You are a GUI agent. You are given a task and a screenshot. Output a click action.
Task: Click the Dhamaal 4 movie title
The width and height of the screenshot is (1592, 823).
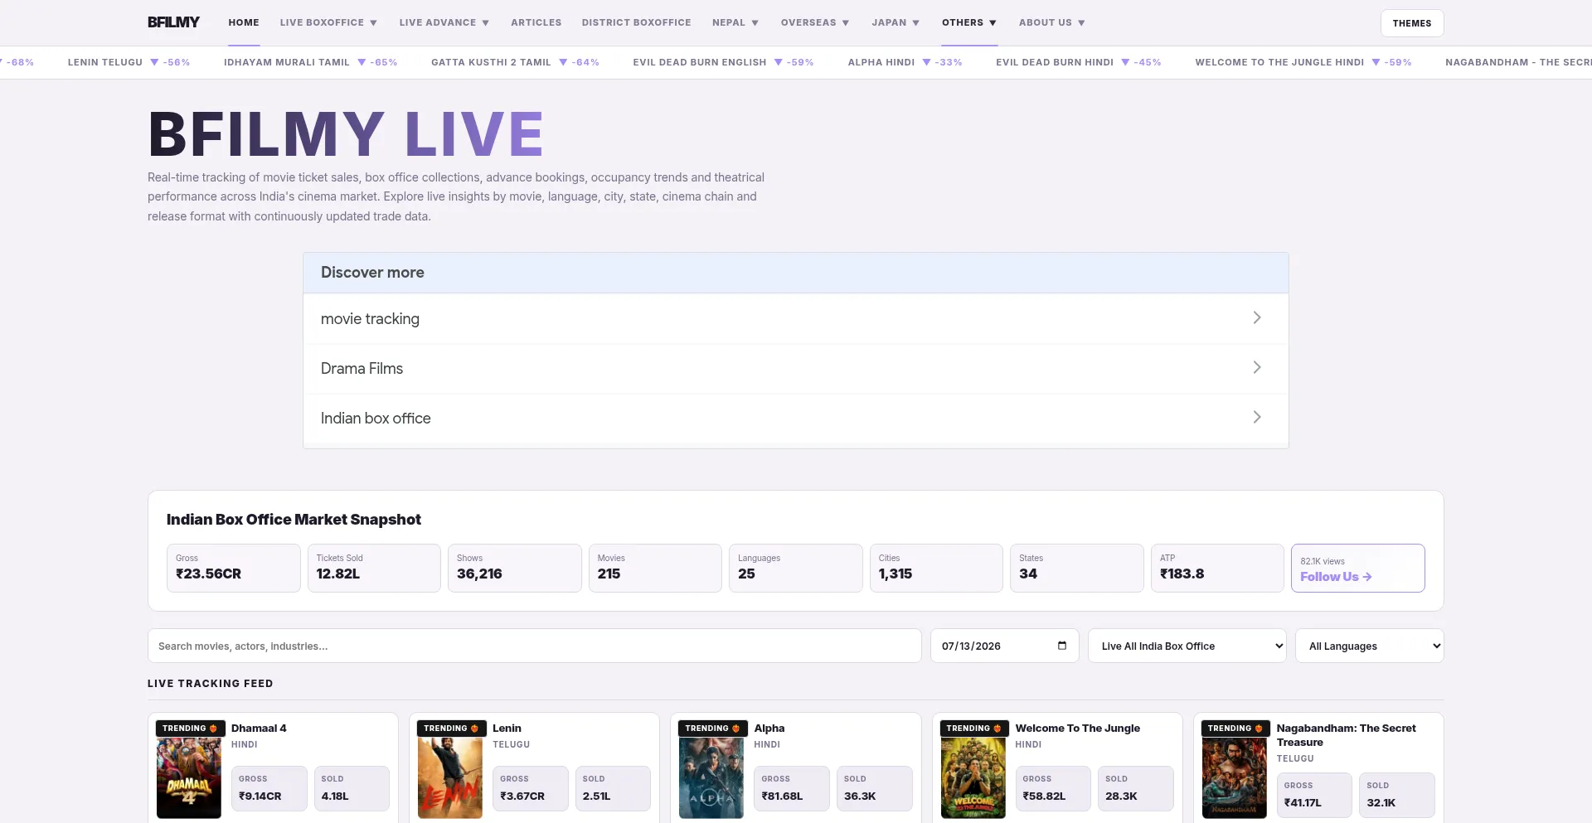259,728
